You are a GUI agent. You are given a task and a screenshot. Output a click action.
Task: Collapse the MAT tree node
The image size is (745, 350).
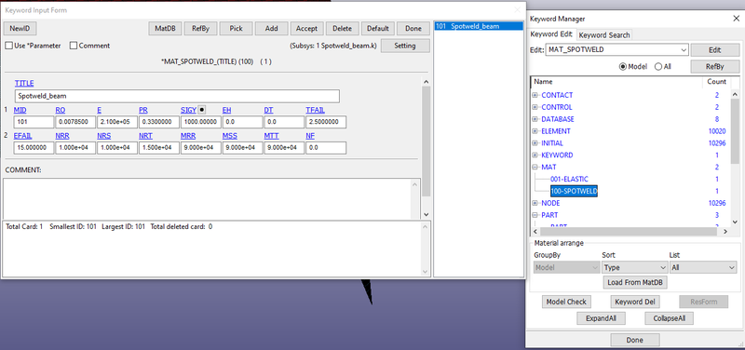coord(535,168)
